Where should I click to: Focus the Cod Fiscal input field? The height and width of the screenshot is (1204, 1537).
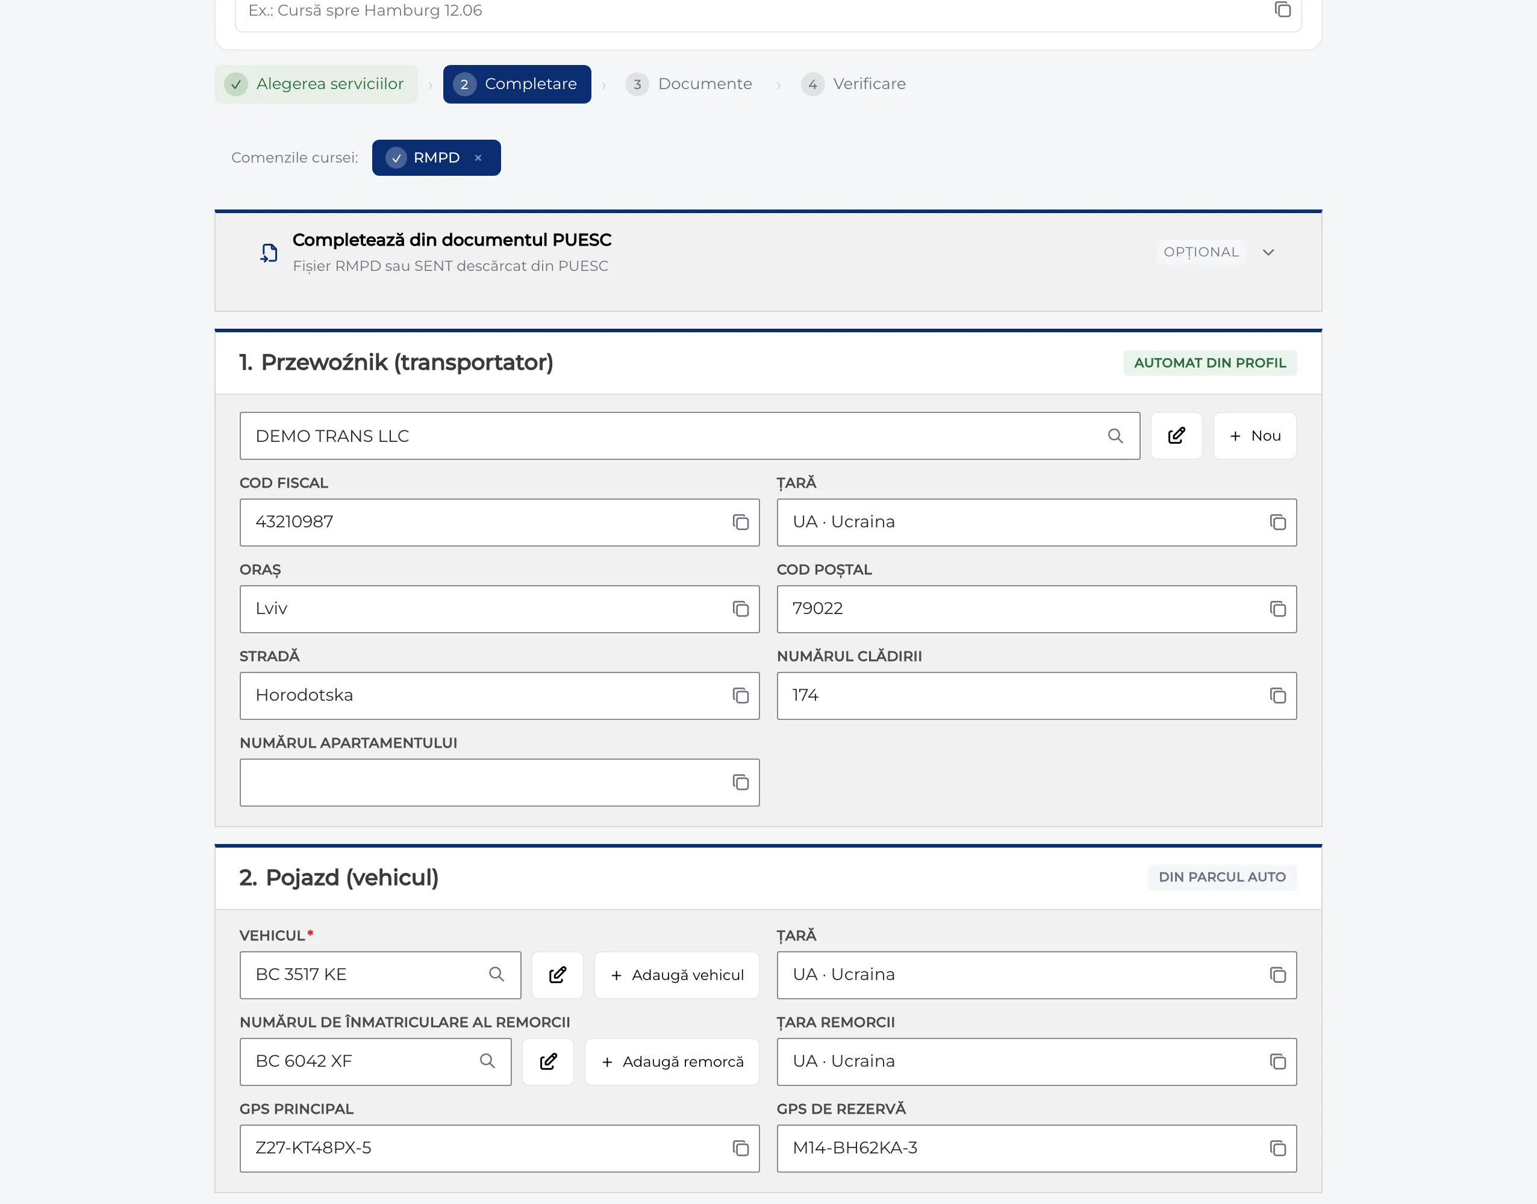pyautogui.click(x=499, y=523)
